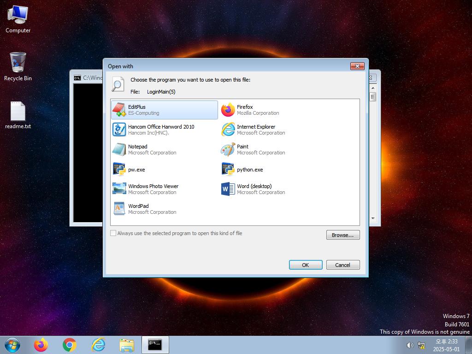Select the "Internet Explorer" program name
Viewport: 472px width, 354px height.
256,127
